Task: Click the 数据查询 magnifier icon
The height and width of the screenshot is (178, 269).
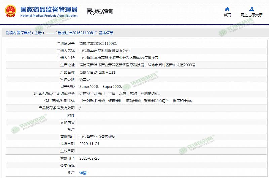Action: (x=90, y=12)
